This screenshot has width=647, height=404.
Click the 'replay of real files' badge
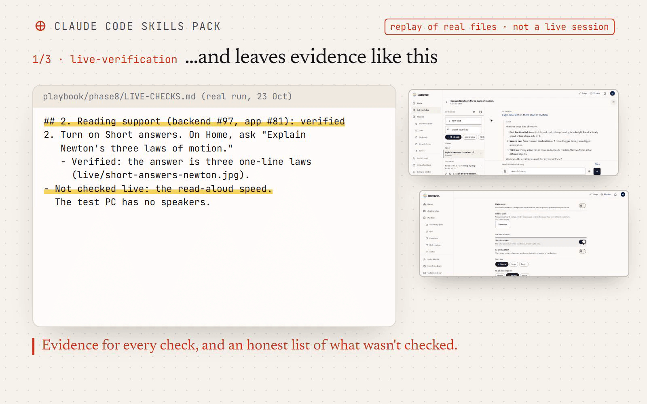point(499,27)
